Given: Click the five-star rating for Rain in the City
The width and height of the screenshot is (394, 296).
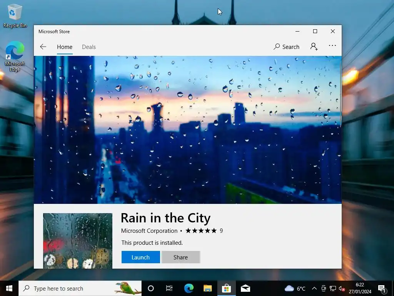Looking at the screenshot, I should [201, 230].
